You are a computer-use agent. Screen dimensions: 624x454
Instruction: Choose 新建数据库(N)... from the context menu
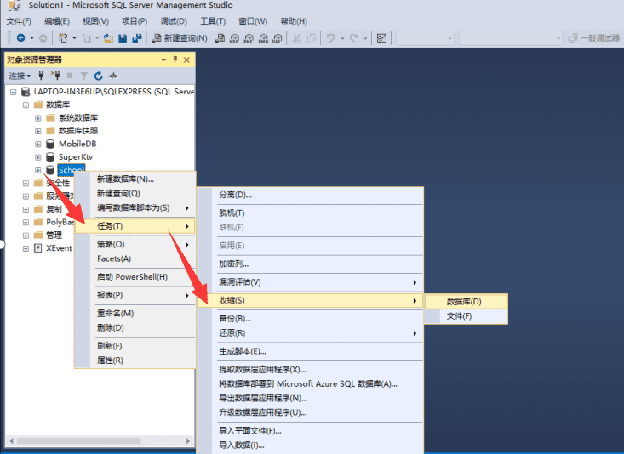(x=135, y=179)
